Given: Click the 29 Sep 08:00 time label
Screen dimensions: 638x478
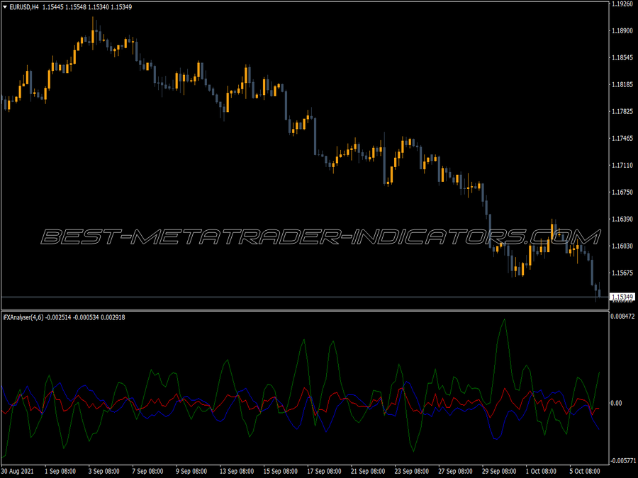Looking at the screenshot, I should [499, 472].
